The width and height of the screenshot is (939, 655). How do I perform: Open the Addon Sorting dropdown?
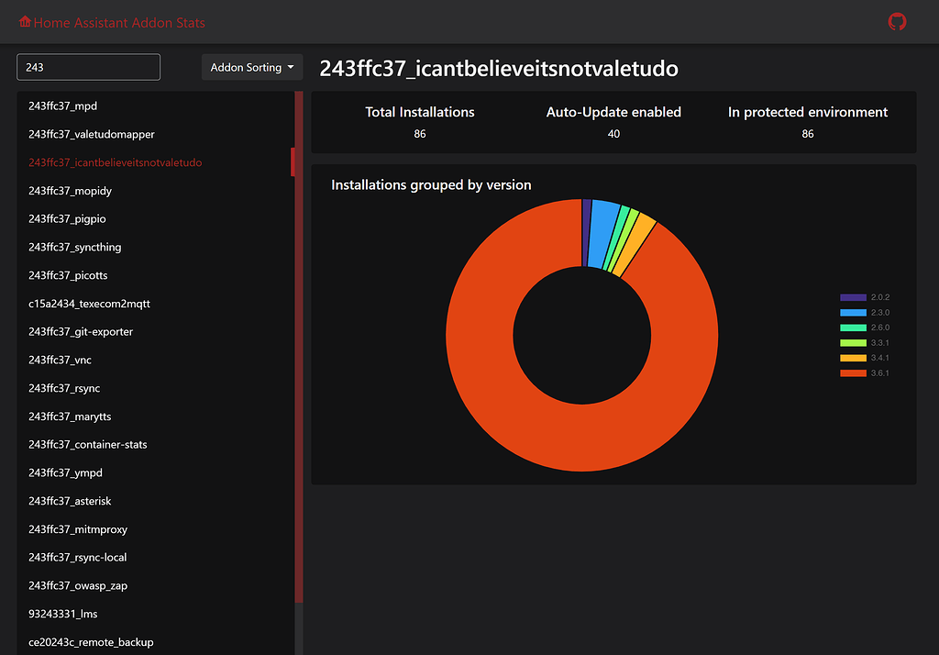click(x=252, y=66)
